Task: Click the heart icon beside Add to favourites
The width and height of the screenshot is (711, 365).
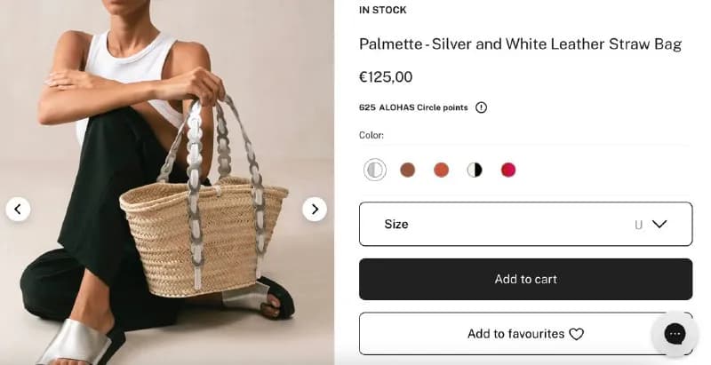Action: [x=576, y=334]
